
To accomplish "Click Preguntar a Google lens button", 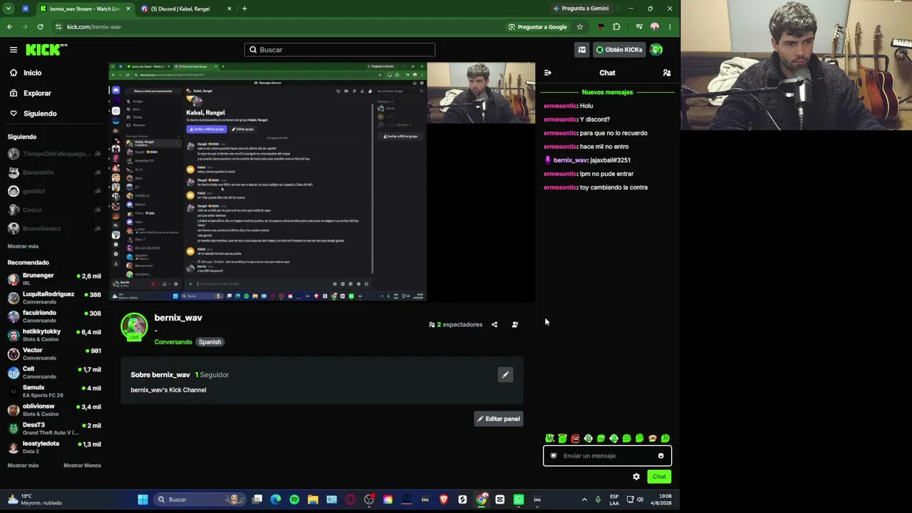I will pos(538,27).
